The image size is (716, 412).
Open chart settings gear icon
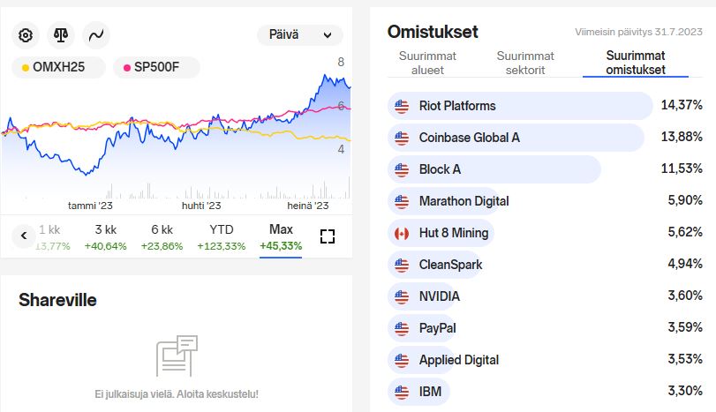pyautogui.click(x=26, y=35)
